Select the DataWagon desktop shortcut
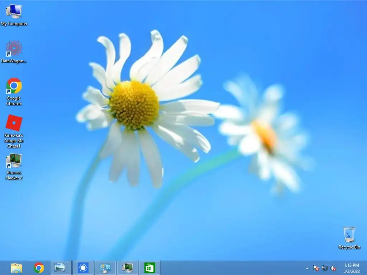 pyautogui.click(x=14, y=52)
